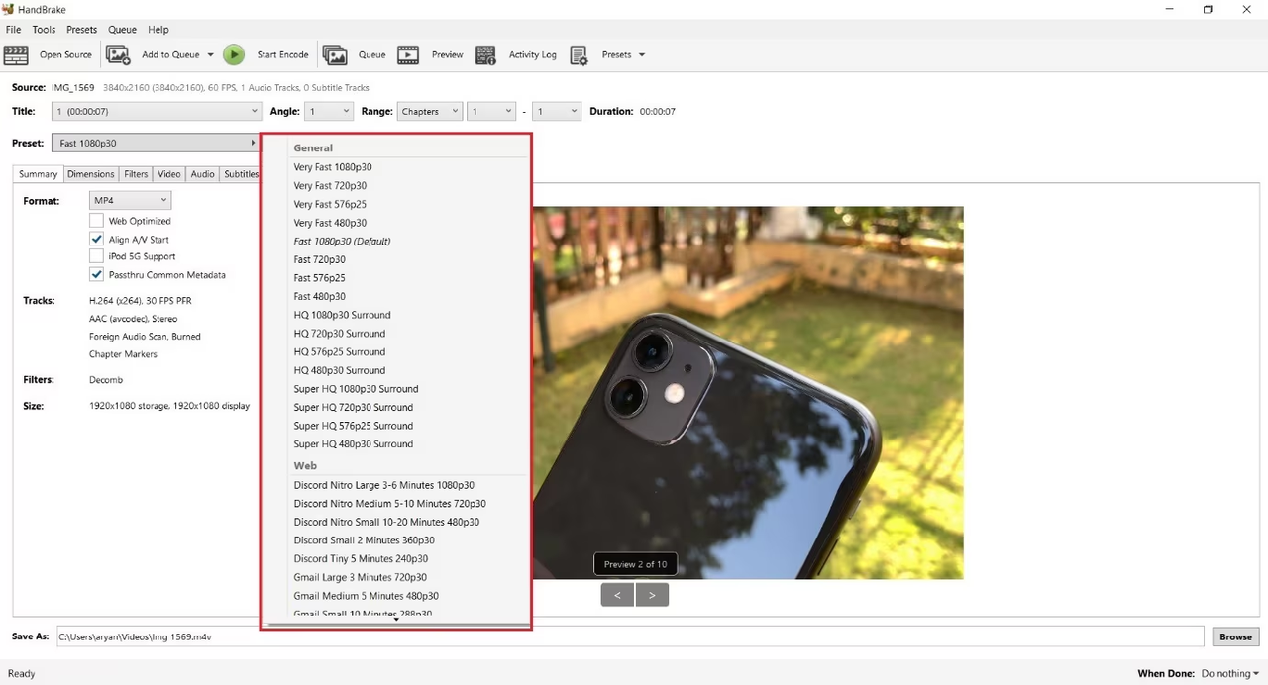Click the Queue stacked-images icon
Viewport: 1268px width, 685px height.
pos(335,54)
